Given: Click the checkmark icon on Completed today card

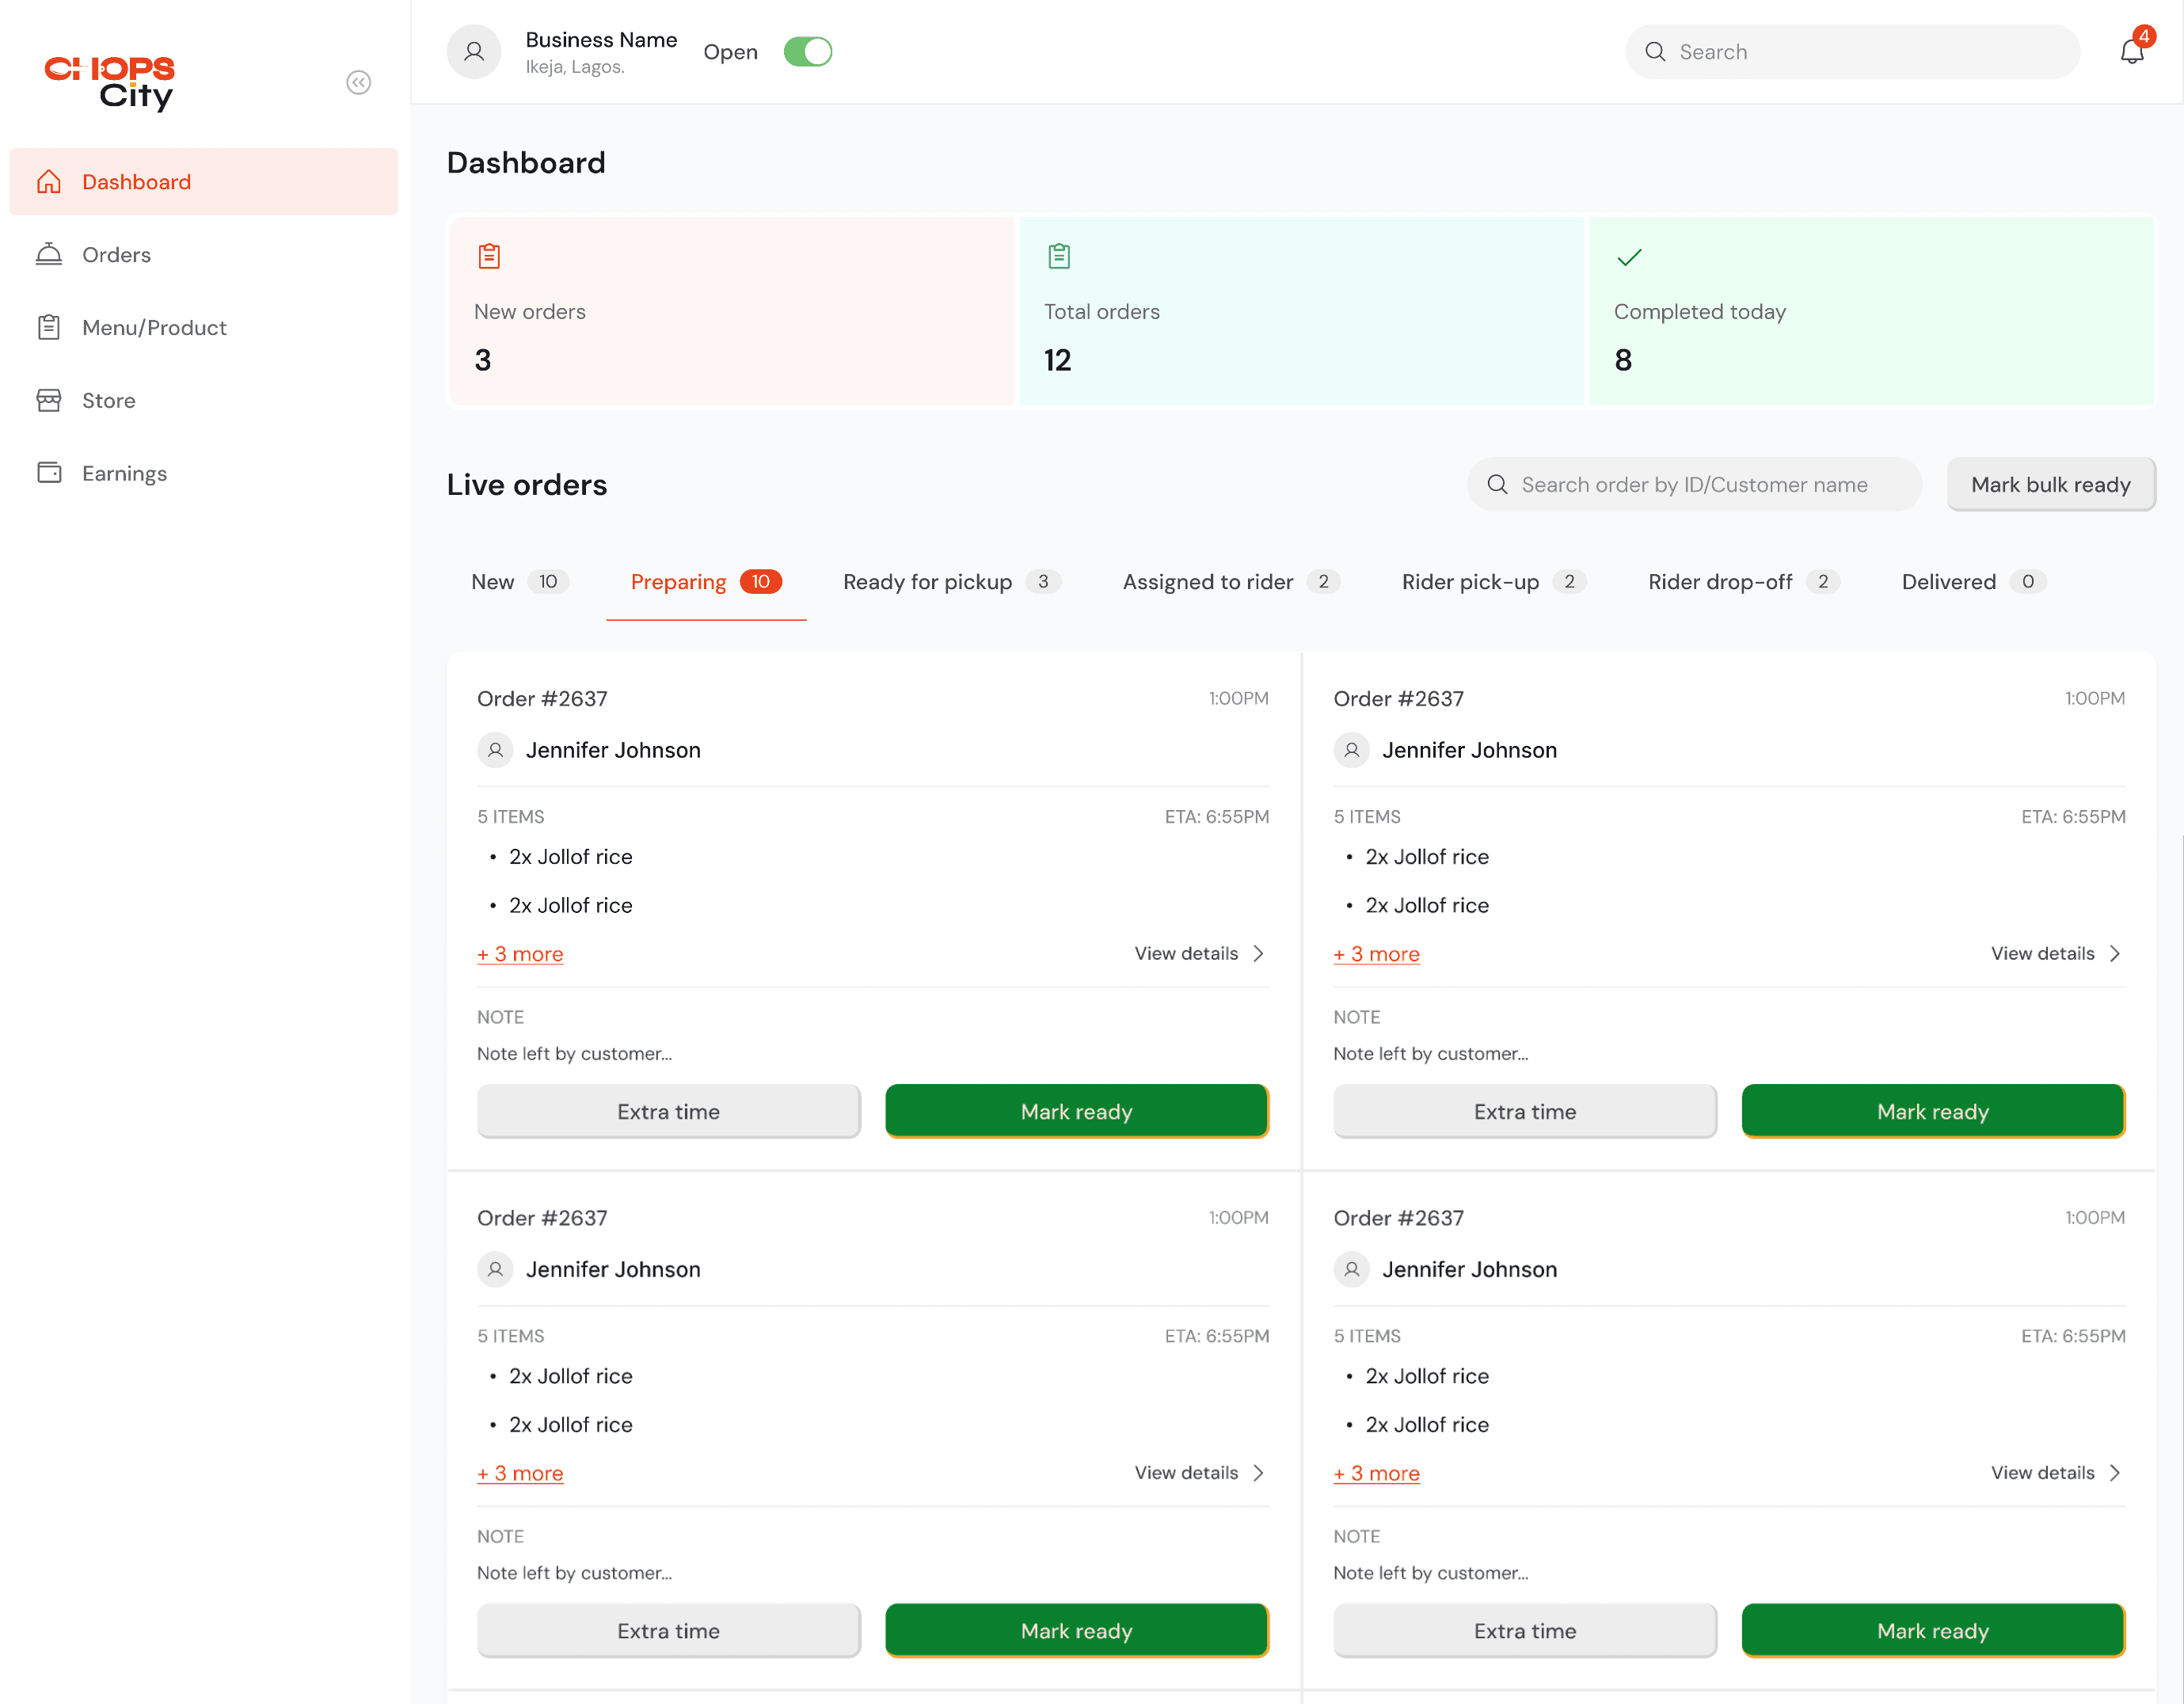Looking at the screenshot, I should [x=1629, y=257].
